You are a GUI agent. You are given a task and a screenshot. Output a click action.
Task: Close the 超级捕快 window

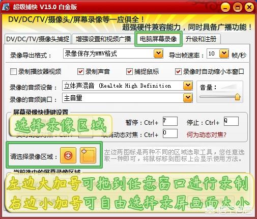tap(249, 7)
